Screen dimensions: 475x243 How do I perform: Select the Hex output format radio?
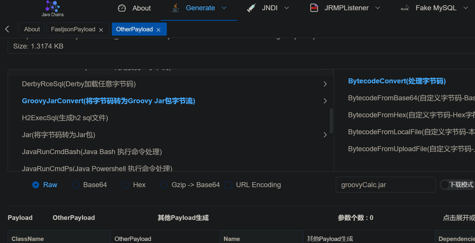(126, 185)
